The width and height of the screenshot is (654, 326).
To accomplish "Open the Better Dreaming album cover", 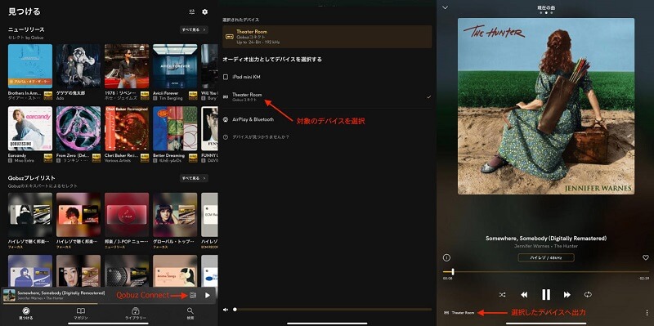I will point(175,128).
